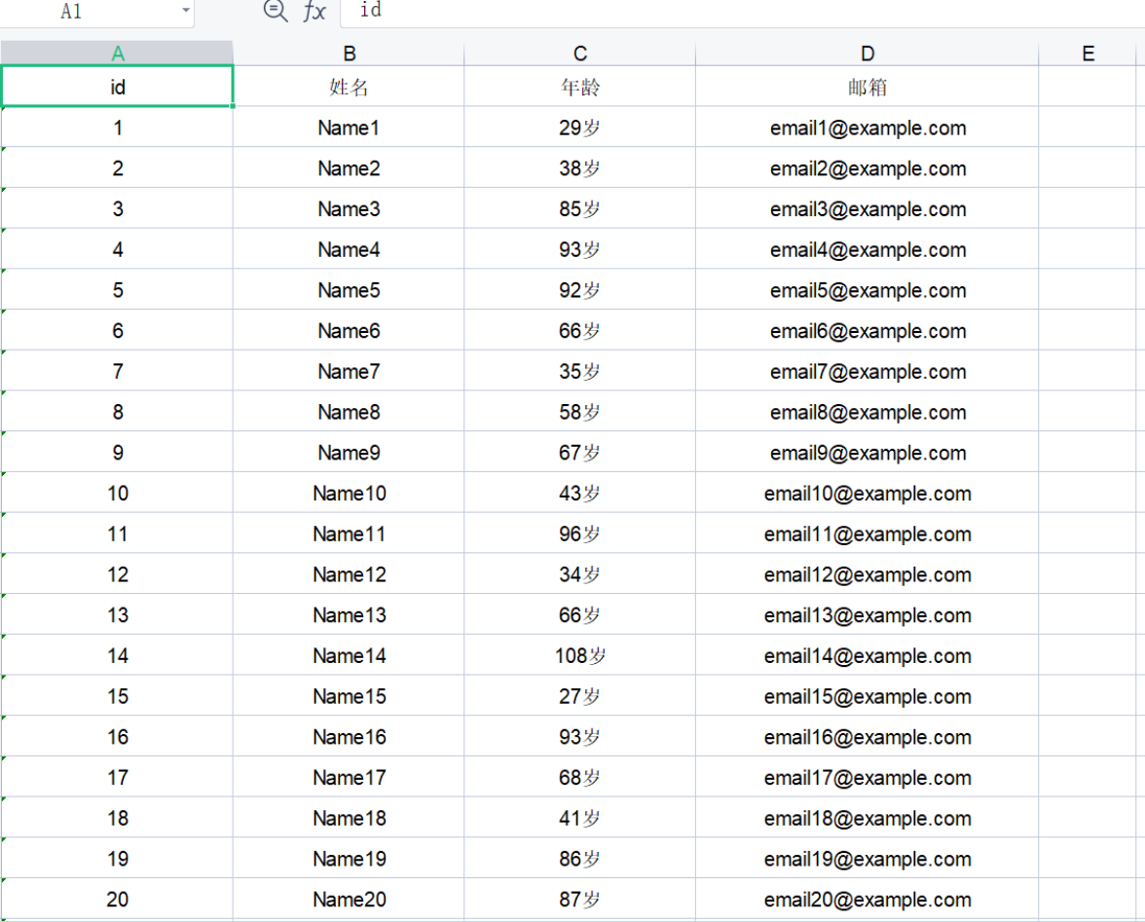Select column A by clicking its header
Screen dimensions: 1145x922
[117, 53]
